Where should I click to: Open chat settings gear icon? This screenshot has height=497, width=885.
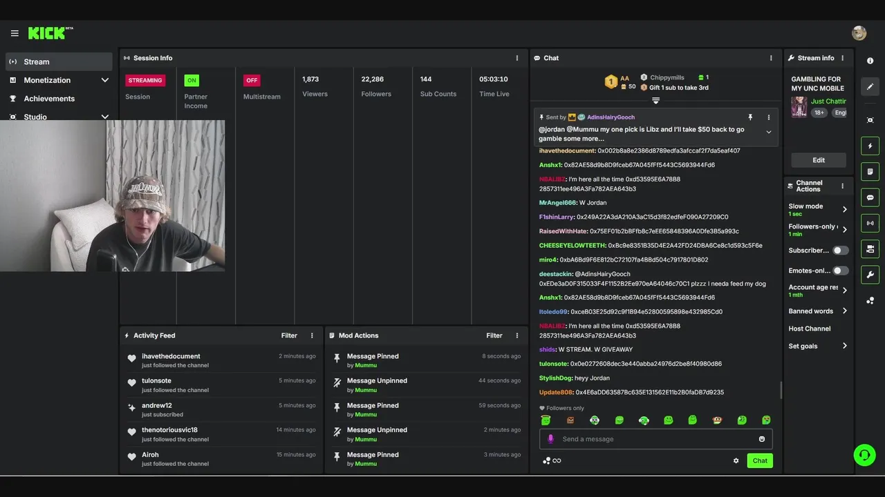[736, 460]
